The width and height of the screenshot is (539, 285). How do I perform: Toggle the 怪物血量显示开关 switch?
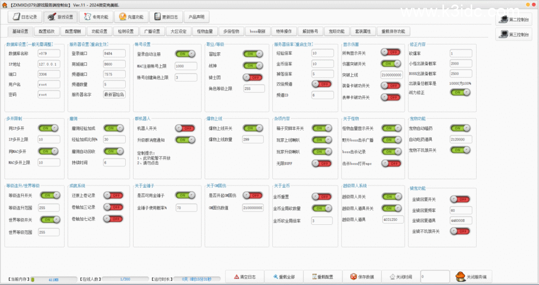(x=391, y=128)
